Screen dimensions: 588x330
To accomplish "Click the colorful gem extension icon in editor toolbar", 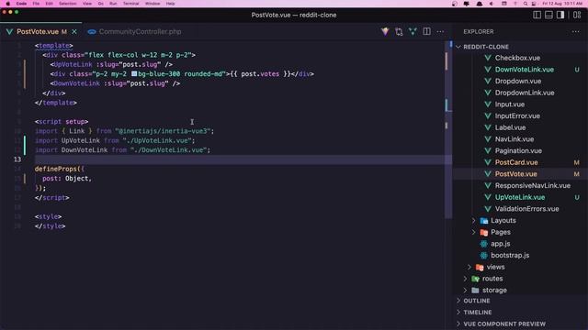I will [385, 32].
